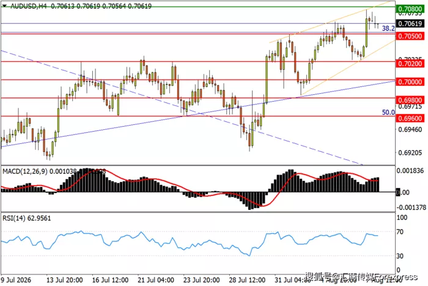
Task: Select the MACD(12,26,9) indicator label
Action: coord(25,171)
